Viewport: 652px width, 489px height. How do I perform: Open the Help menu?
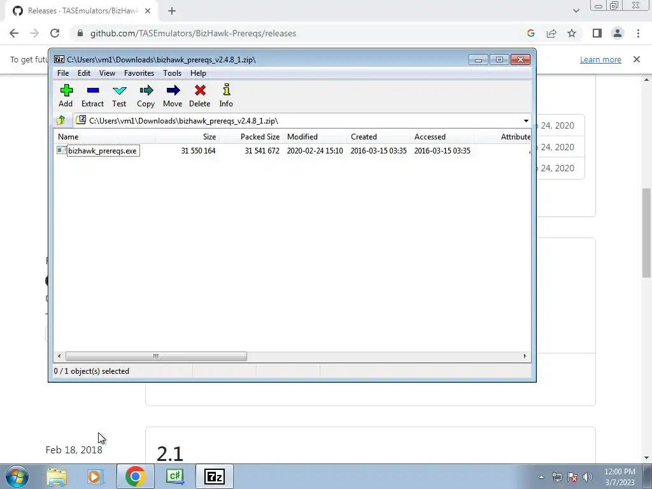coord(198,73)
